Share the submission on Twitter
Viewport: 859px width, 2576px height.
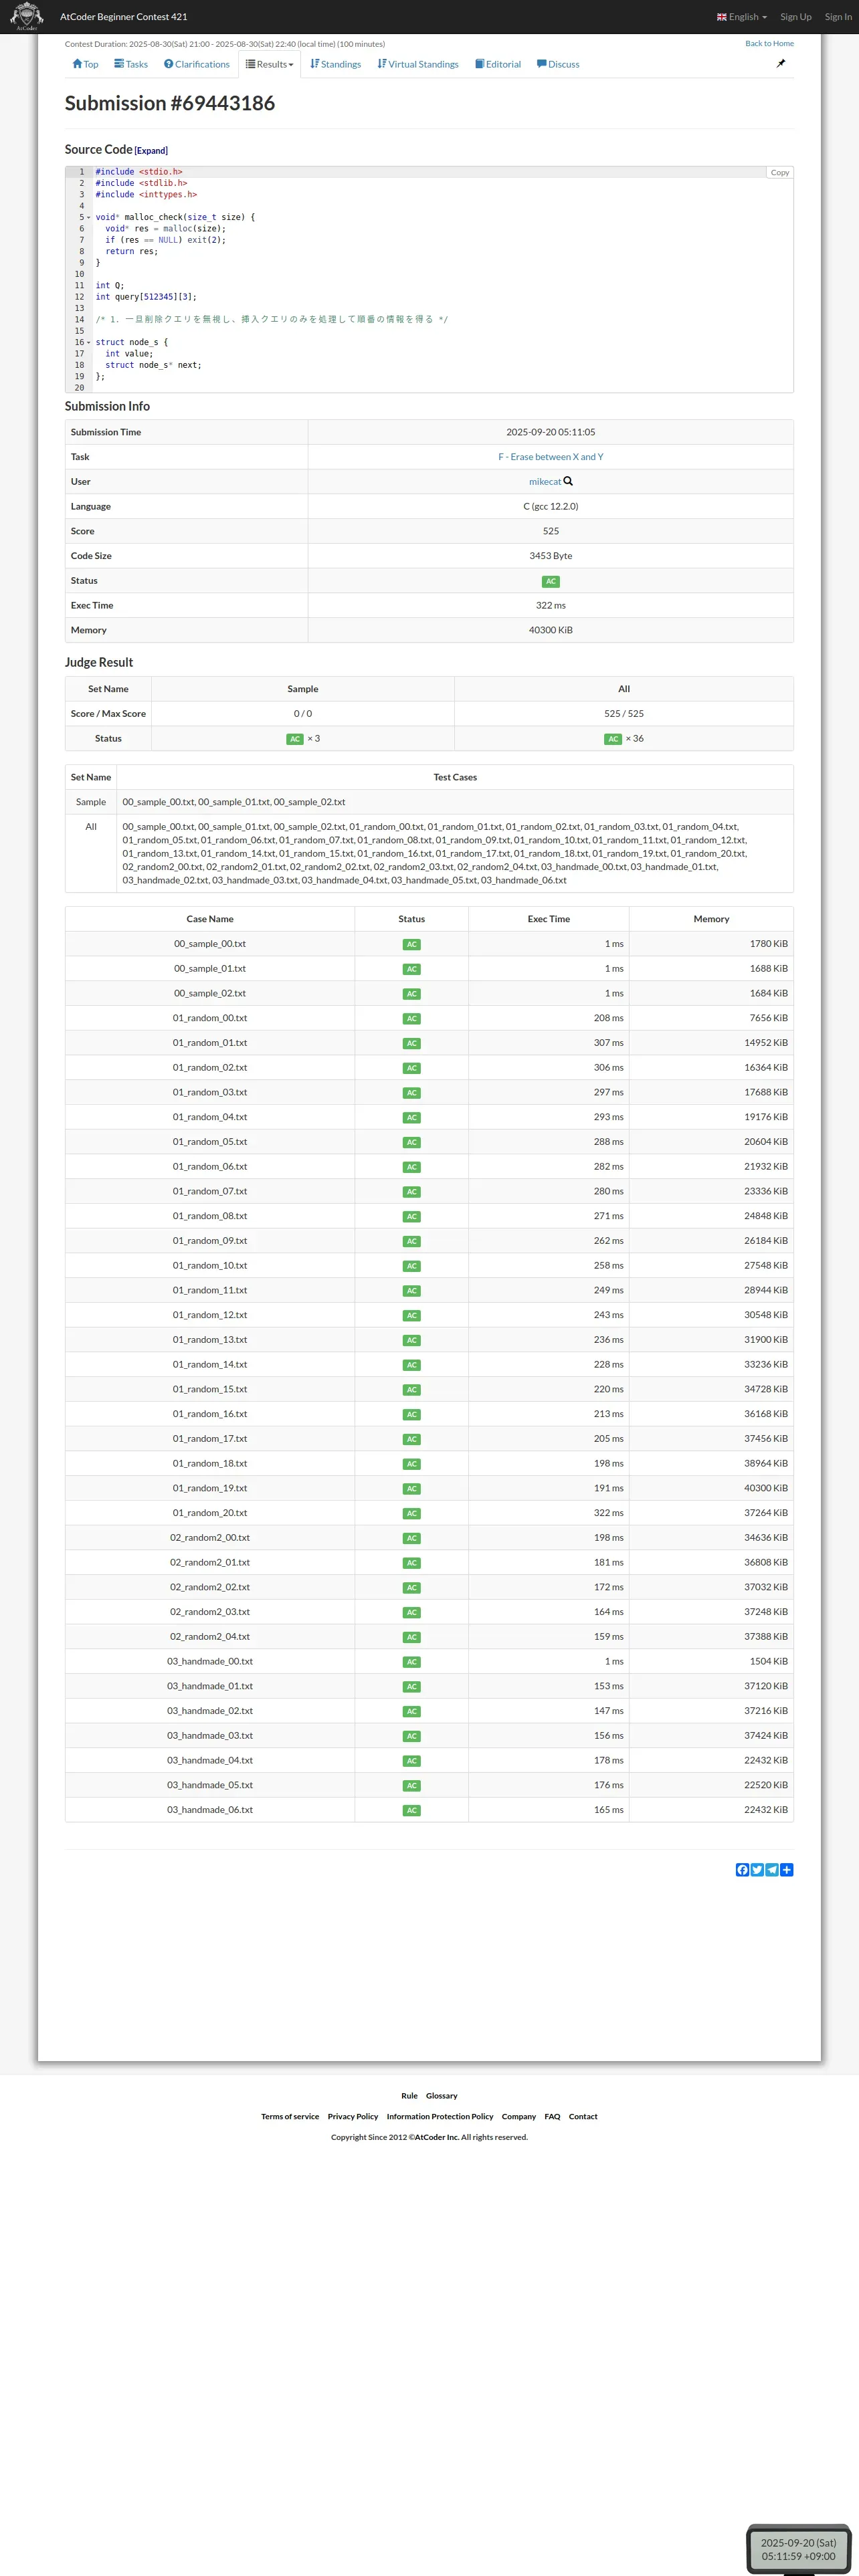(757, 1869)
